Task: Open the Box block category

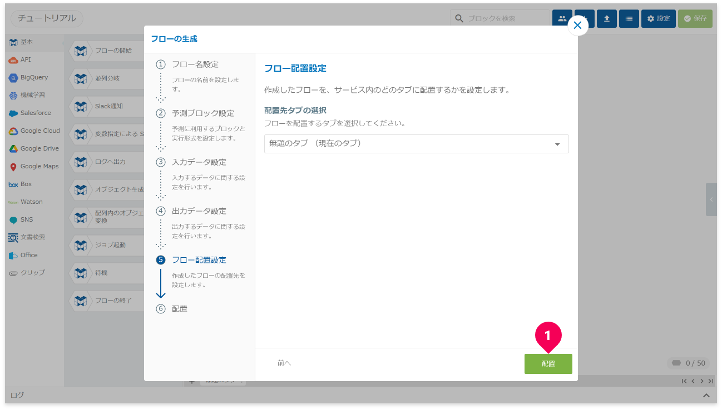Action: pyautogui.click(x=34, y=184)
